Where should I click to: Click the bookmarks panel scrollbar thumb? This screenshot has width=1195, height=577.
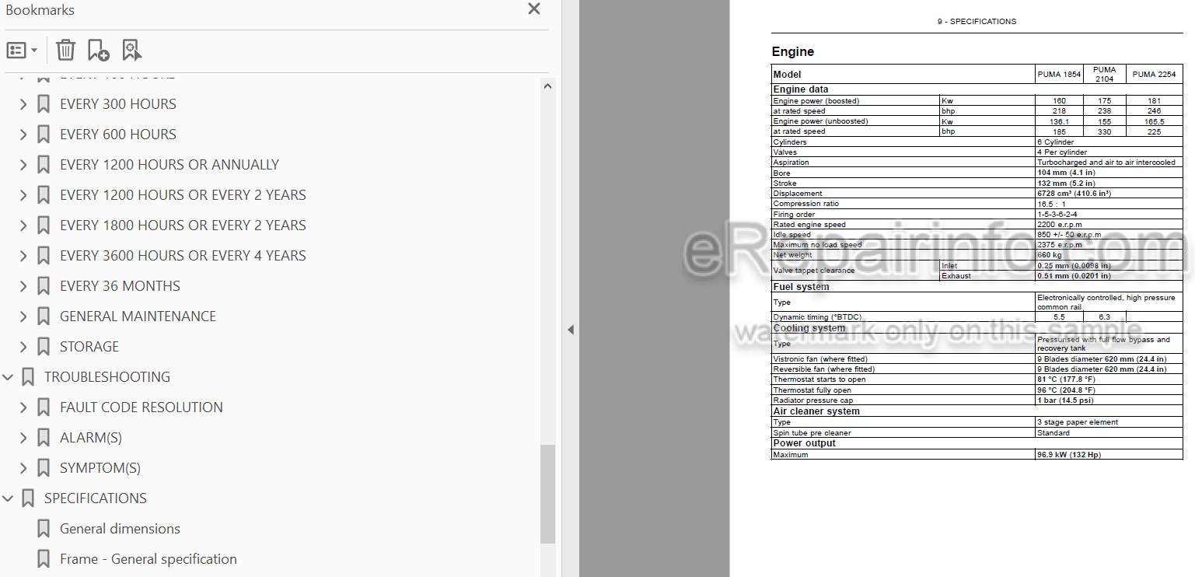[548, 494]
